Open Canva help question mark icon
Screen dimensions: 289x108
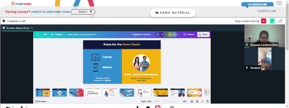[208, 101]
